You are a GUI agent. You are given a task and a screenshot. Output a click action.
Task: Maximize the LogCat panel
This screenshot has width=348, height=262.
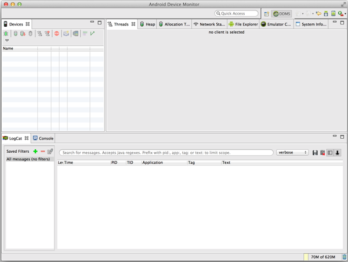tap(342, 137)
